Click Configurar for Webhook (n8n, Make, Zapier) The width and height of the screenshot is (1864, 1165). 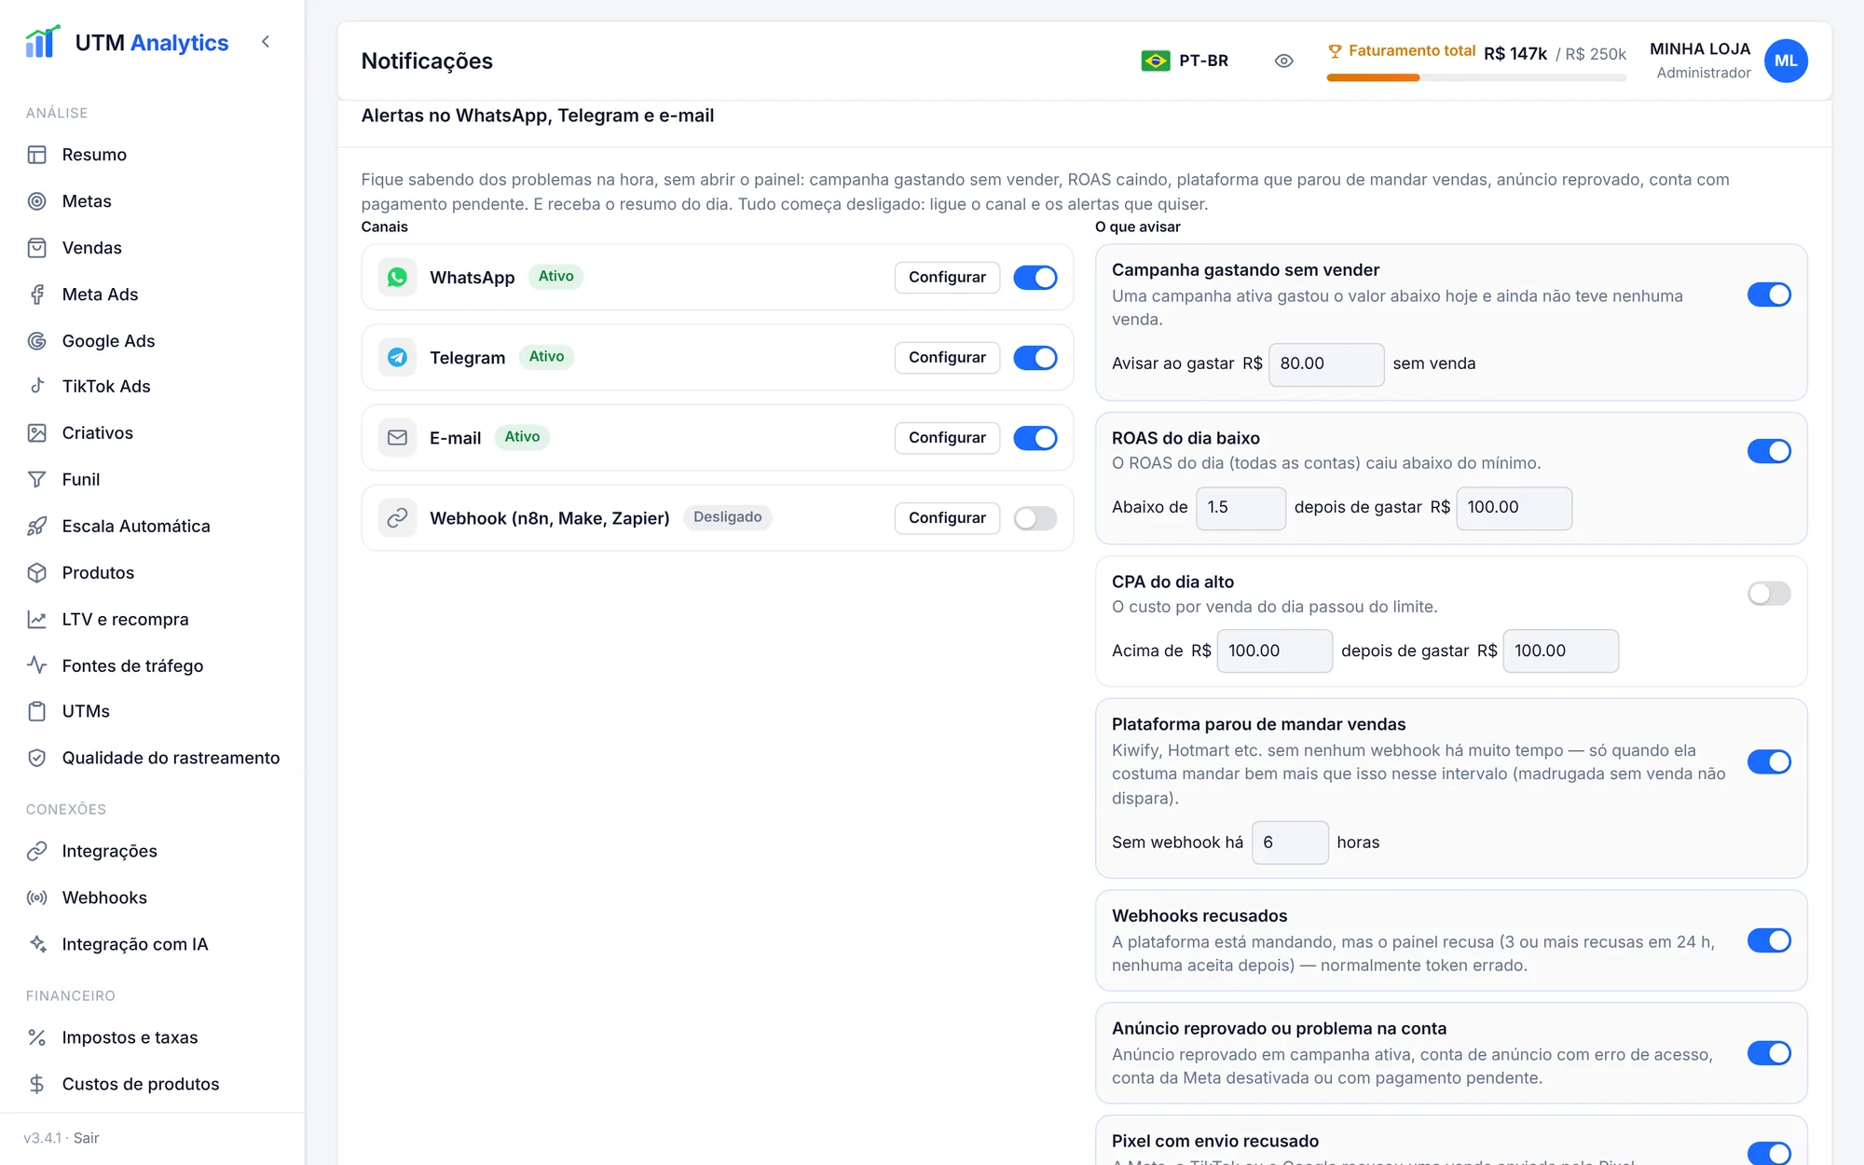tap(947, 518)
